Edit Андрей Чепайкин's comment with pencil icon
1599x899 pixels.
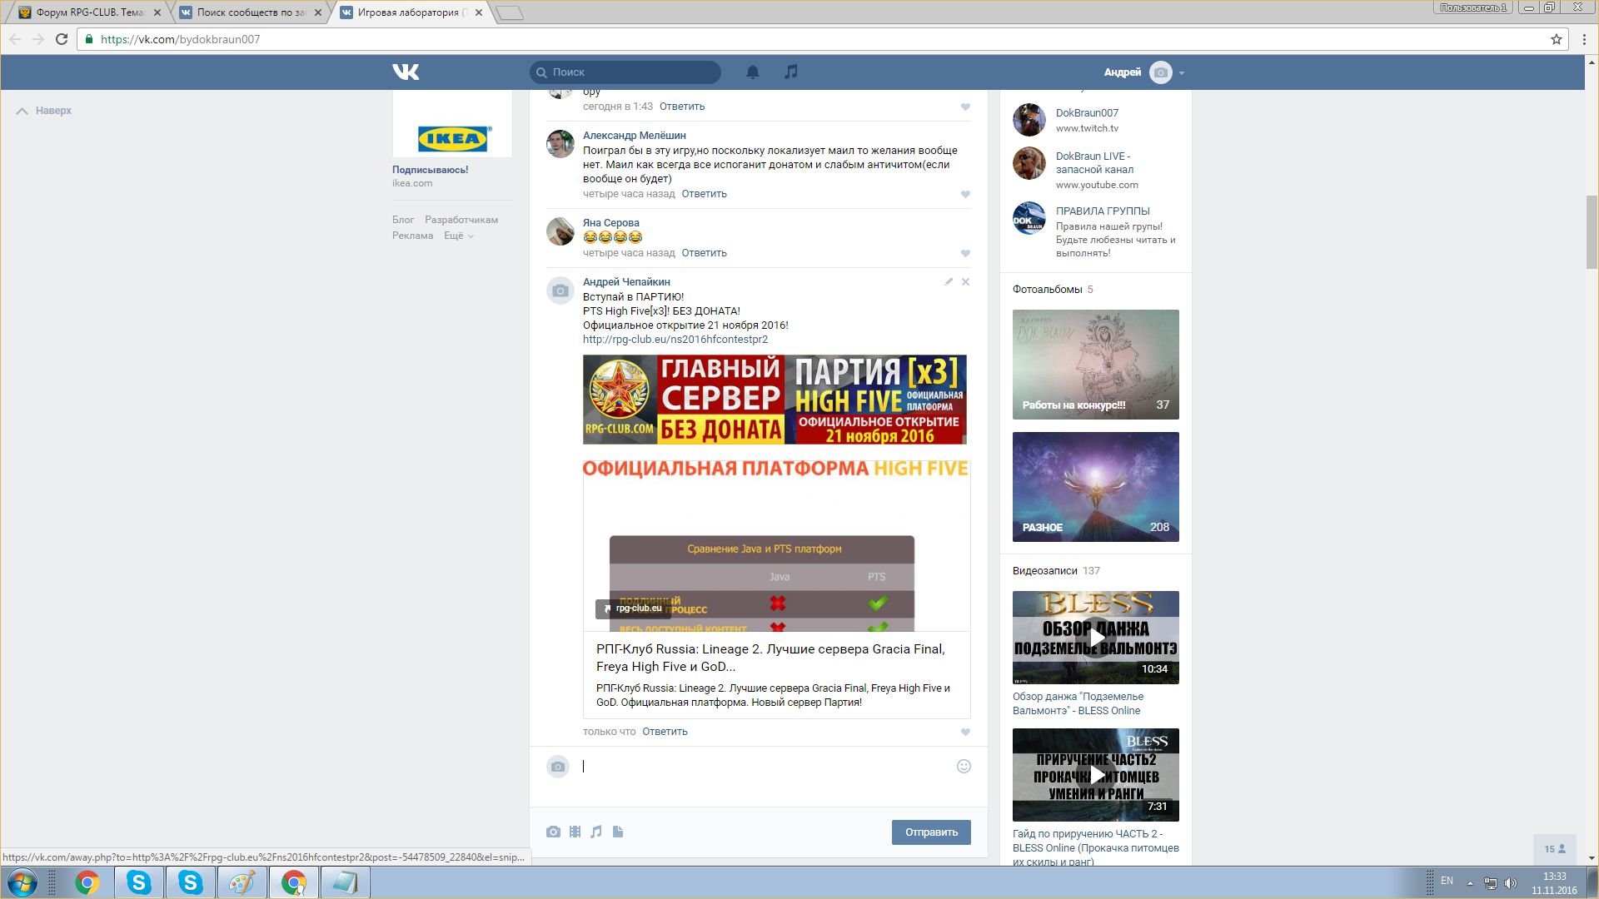point(949,282)
